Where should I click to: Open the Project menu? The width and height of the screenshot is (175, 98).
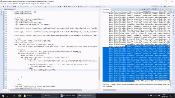click(x=33, y=4)
